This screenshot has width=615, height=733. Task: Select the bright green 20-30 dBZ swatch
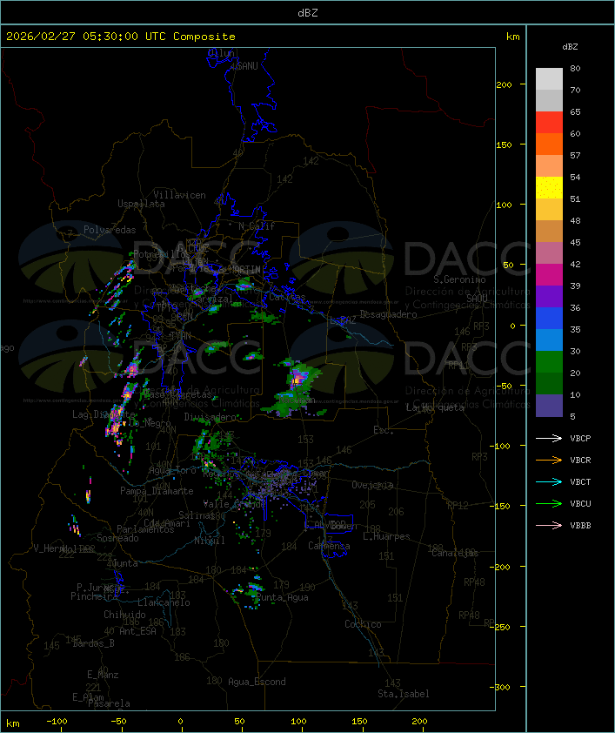point(549,362)
